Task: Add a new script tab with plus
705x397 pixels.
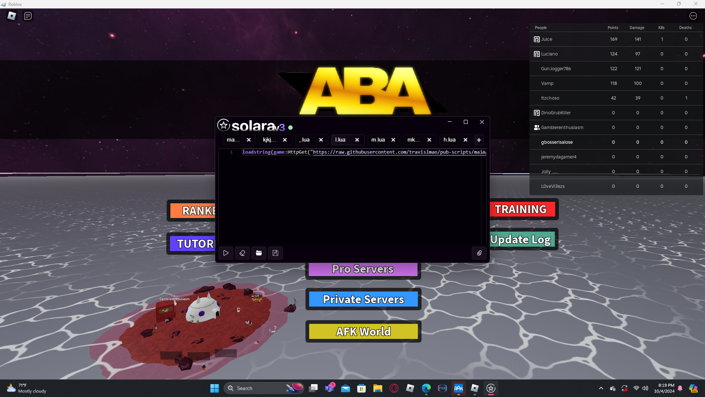Action: (479, 140)
